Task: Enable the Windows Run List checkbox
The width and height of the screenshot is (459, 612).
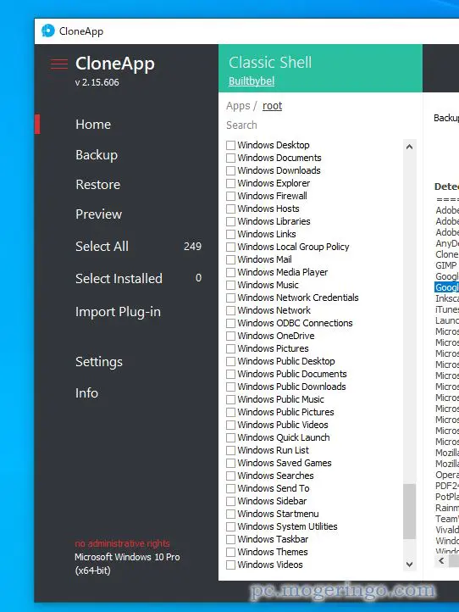Action: point(231,450)
